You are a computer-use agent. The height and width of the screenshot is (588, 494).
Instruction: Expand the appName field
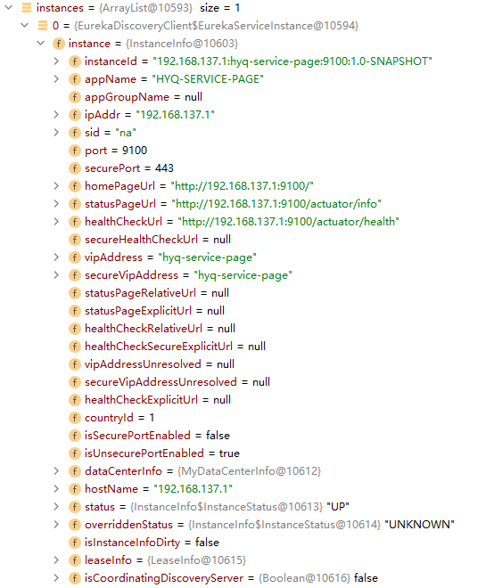point(56,79)
